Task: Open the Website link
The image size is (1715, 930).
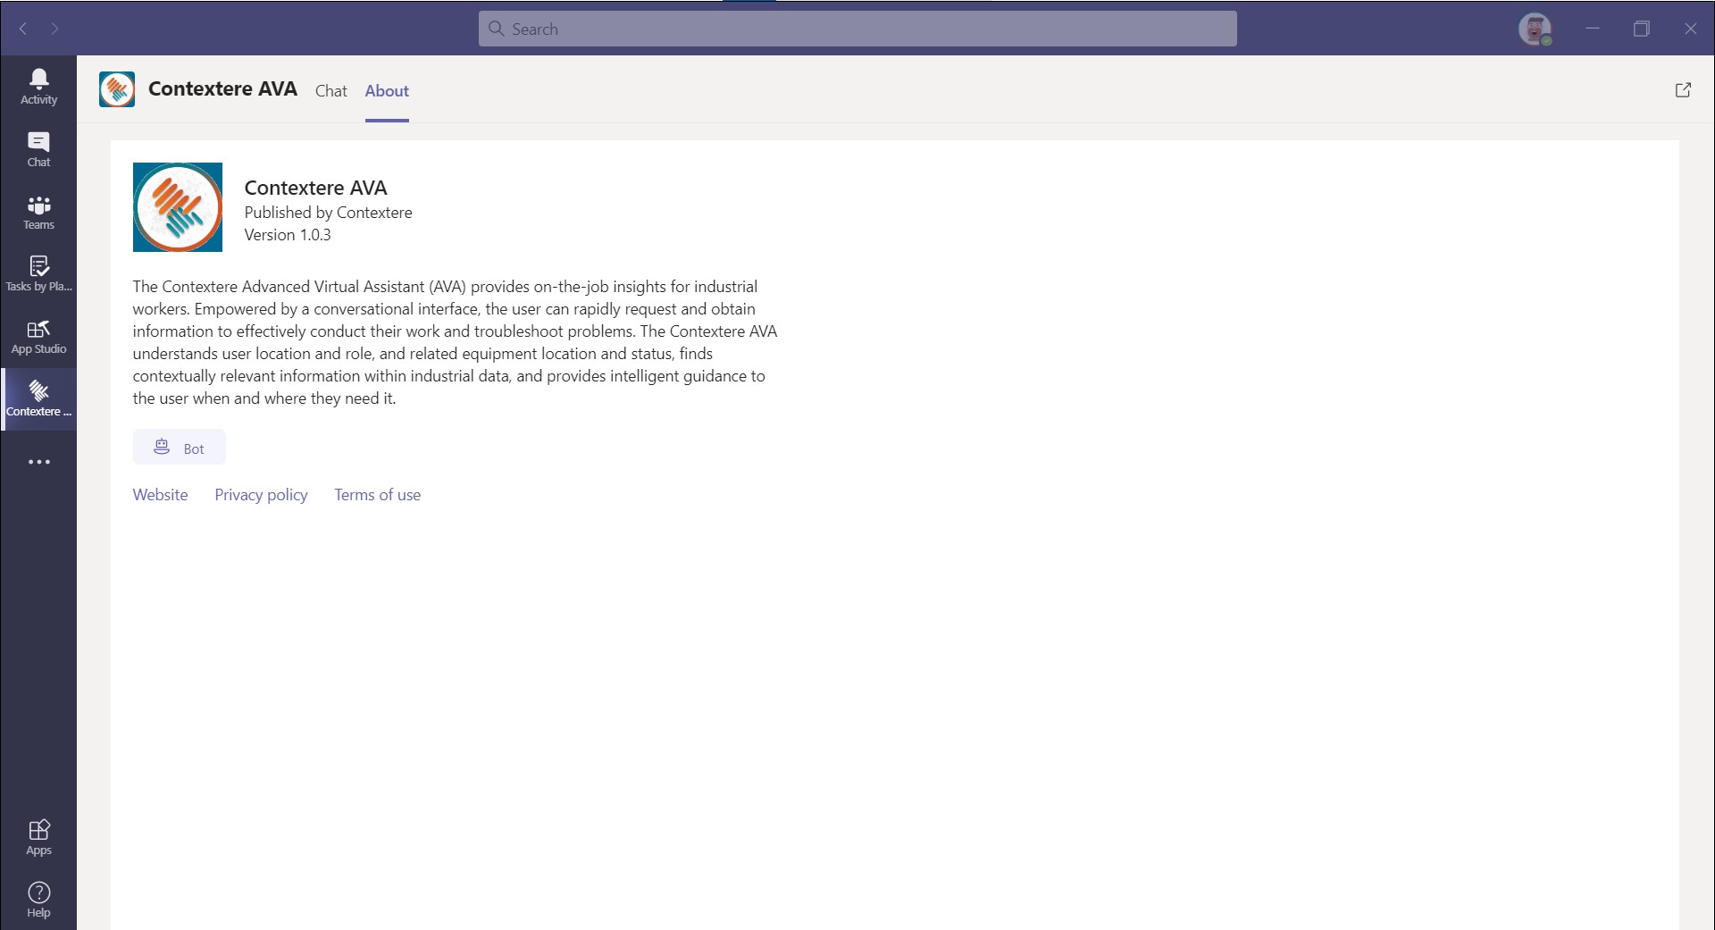Action: point(160,494)
